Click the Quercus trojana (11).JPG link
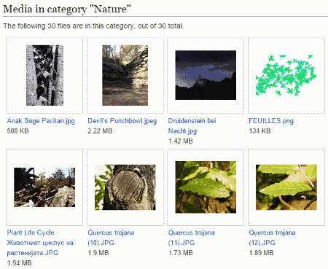This screenshot has width=328, height=269. click(x=192, y=238)
